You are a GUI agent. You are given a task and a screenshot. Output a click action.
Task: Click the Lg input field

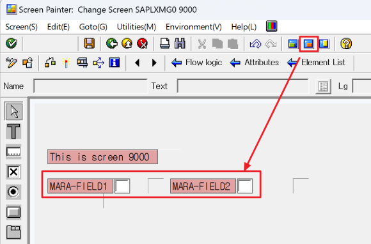361,86
